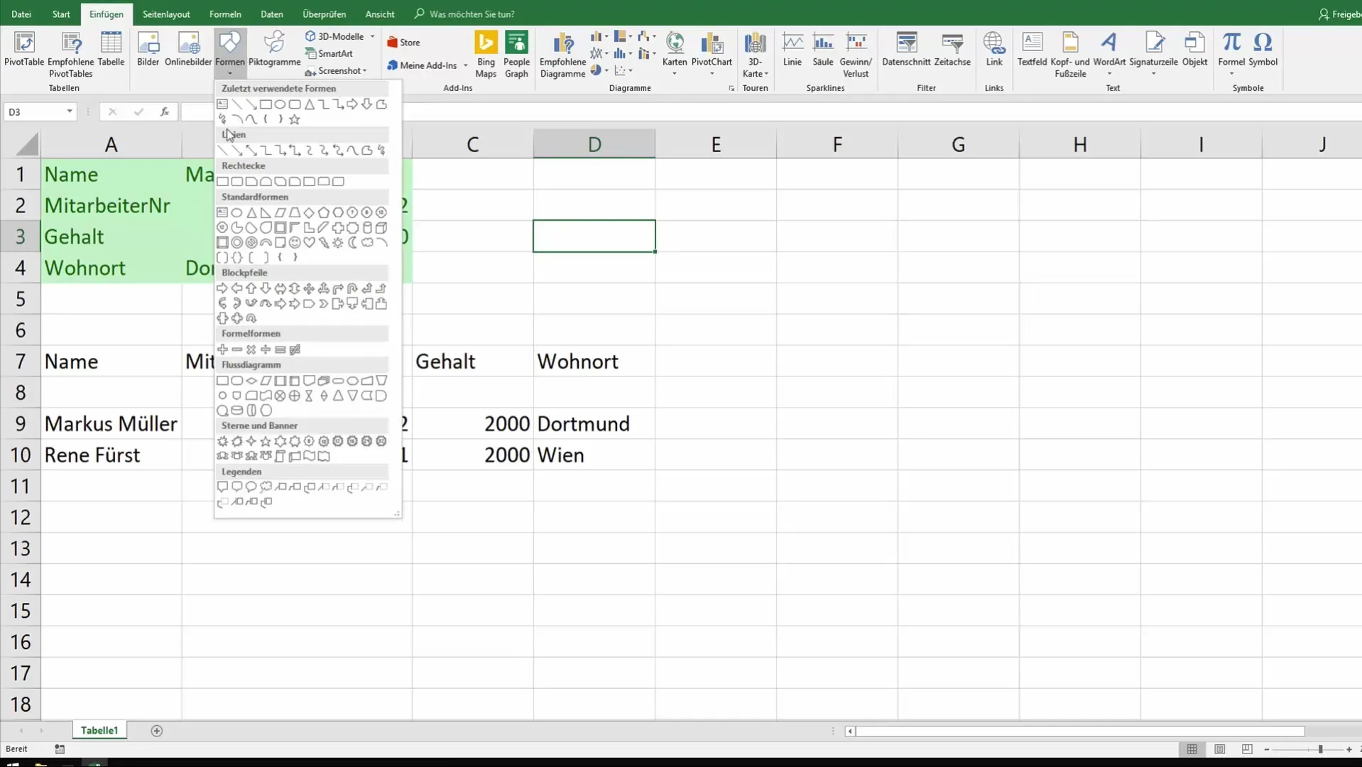The width and height of the screenshot is (1362, 767).
Task: Add a new sheet with plus button
Action: [x=157, y=731]
